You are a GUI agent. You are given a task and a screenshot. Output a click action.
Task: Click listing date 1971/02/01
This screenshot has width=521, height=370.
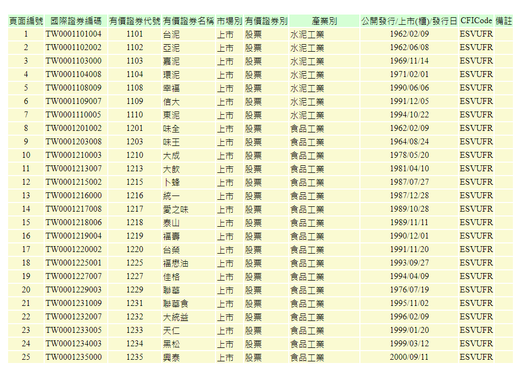409,74
